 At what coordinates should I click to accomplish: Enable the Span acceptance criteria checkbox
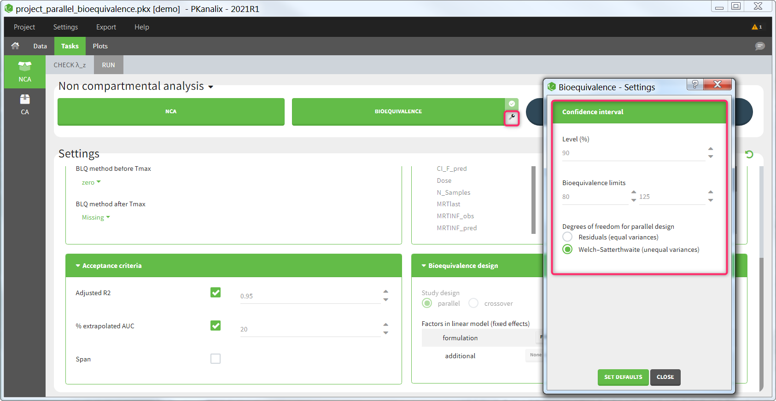click(x=216, y=359)
